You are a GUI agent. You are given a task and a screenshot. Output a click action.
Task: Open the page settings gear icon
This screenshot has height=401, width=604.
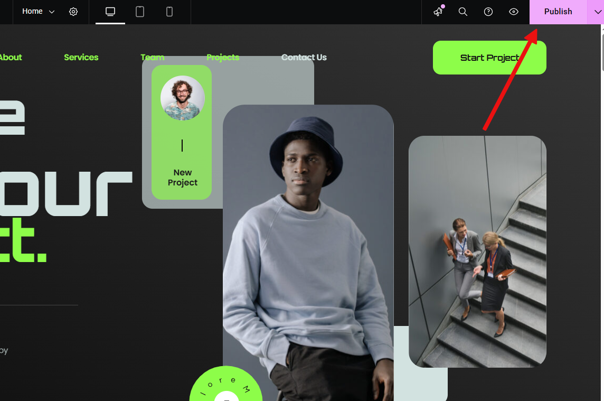tap(73, 12)
